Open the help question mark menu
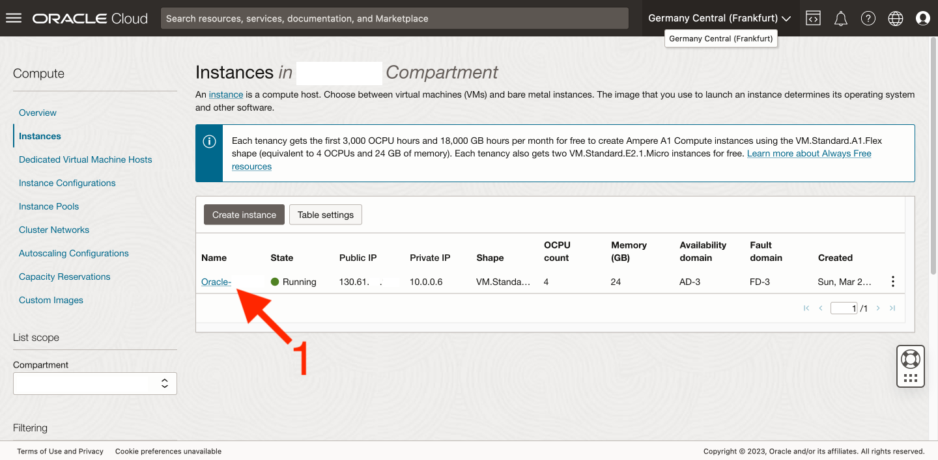The width and height of the screenshot is (938, 460). 868,18
